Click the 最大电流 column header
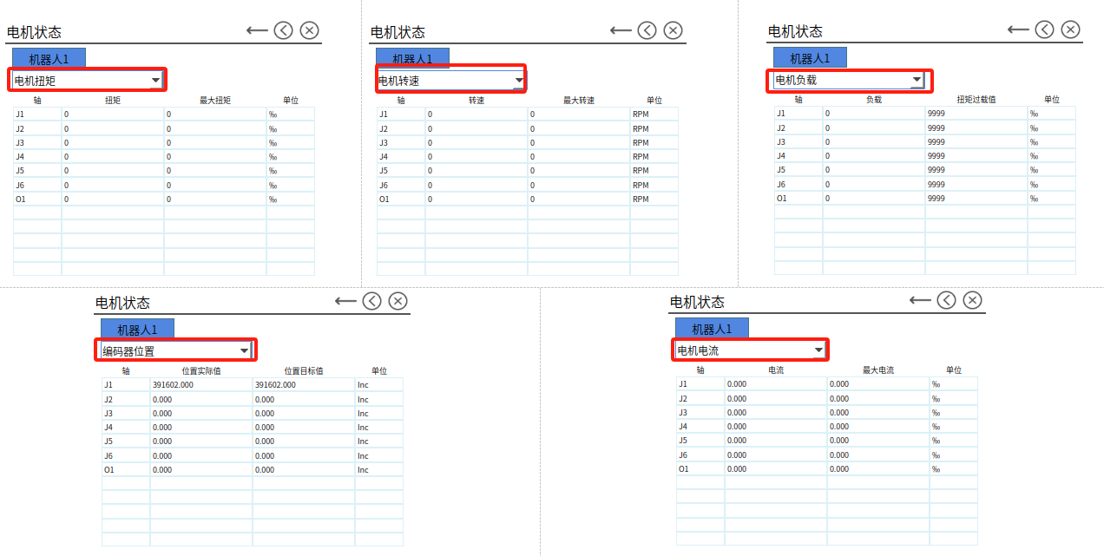Viewport: 1104px width, 556px height. [877, 370]
